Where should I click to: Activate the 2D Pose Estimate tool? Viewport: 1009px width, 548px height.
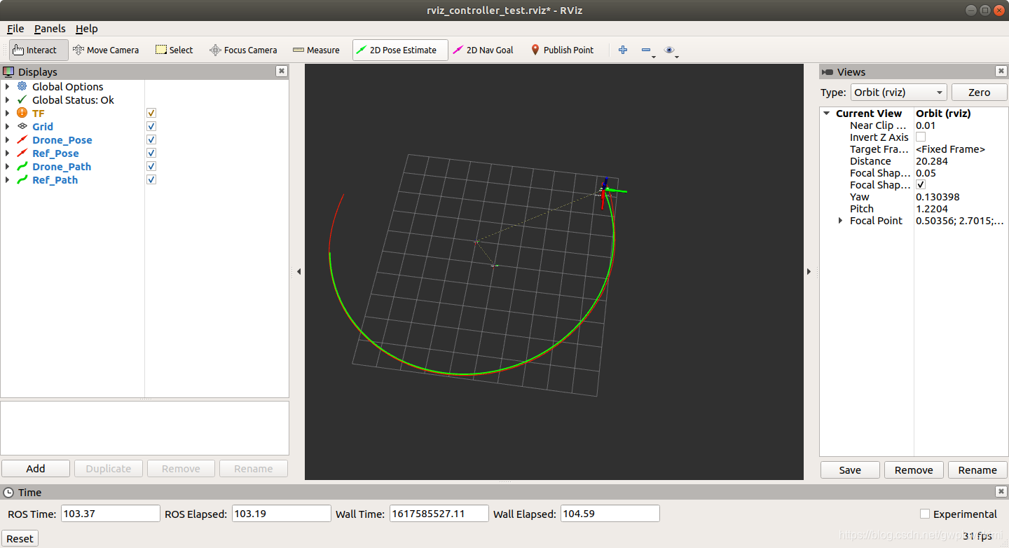pyautogui.click(x=400, y=50)
